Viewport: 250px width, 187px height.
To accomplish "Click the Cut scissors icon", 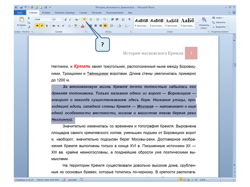I will (x=29, y=18).
